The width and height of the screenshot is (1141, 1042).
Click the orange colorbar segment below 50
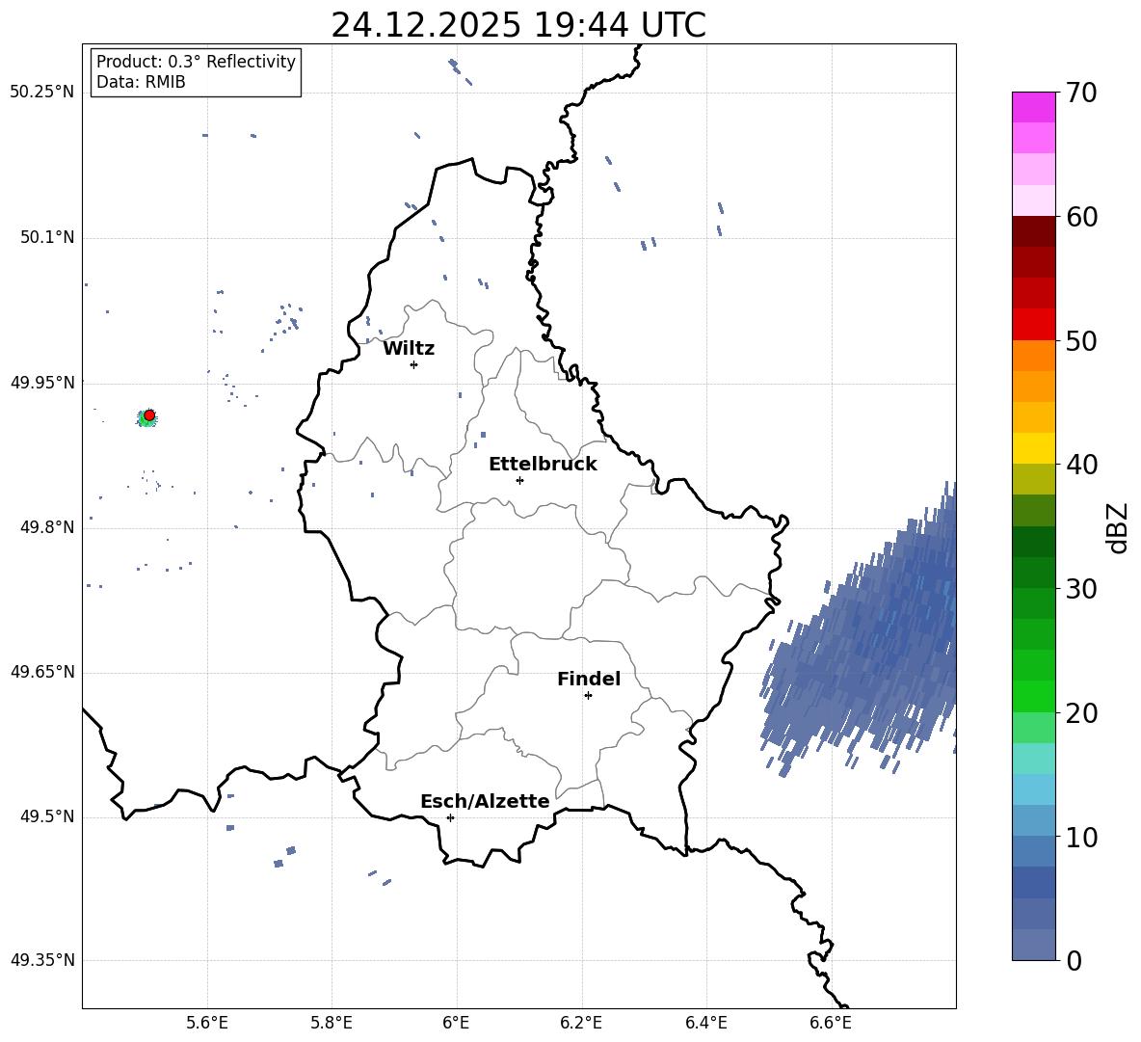1033,356
